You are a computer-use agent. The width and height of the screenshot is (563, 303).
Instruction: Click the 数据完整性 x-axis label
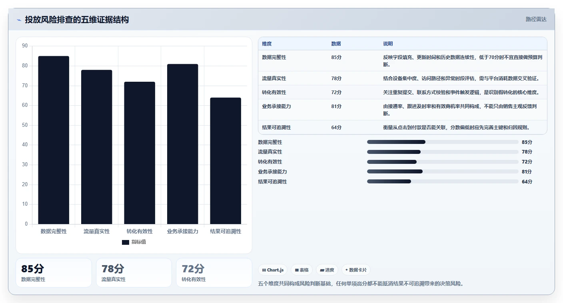pos(54,231)
